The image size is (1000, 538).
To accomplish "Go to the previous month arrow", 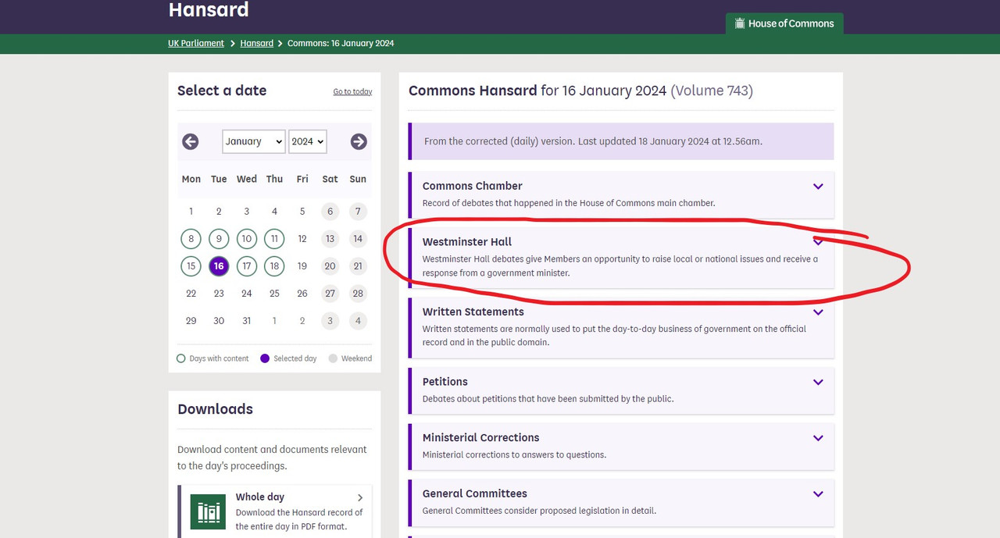I will (191, 141).
